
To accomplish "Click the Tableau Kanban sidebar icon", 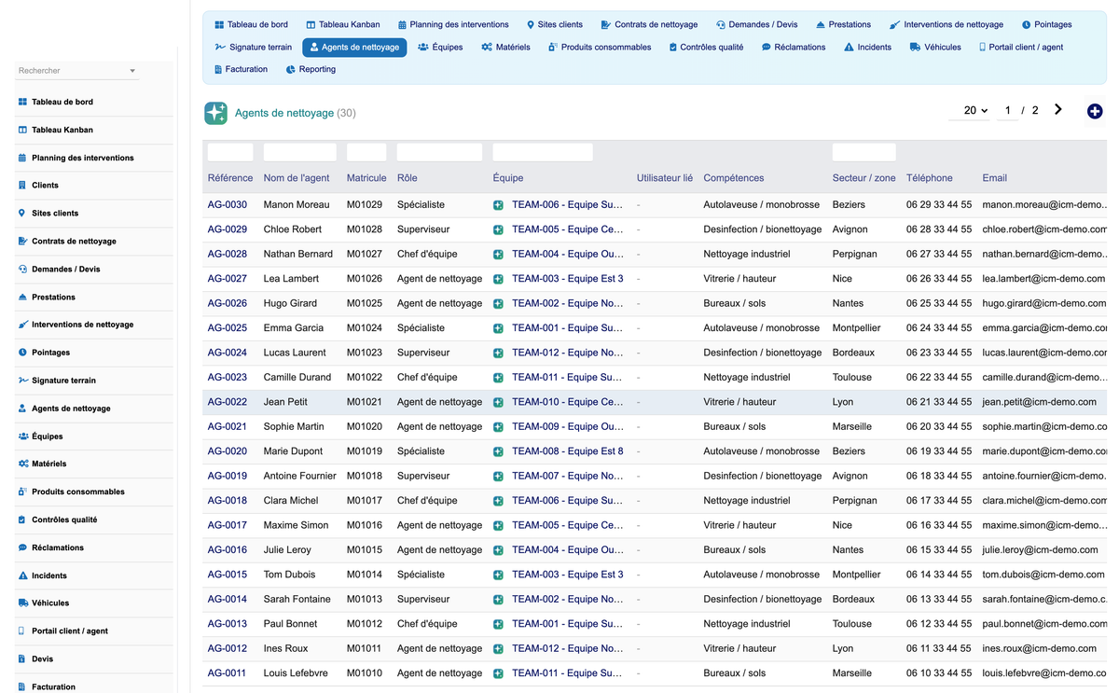I will pos(22,130).
